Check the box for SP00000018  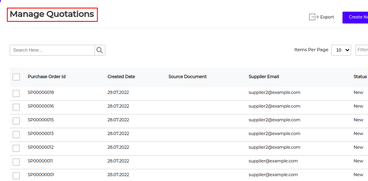tap(16, 93)
